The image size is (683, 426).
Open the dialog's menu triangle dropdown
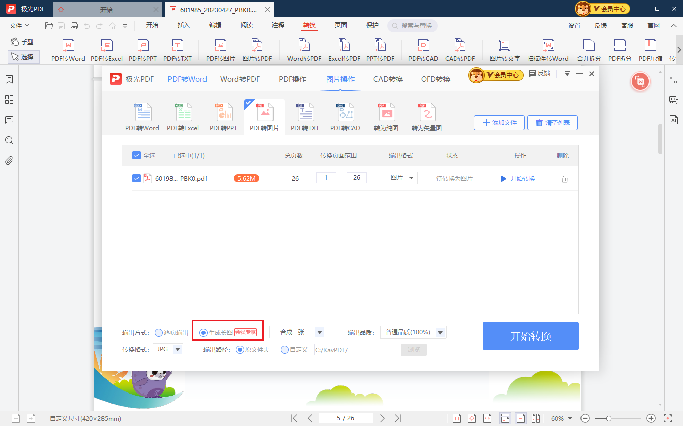[x=567, y=74]
